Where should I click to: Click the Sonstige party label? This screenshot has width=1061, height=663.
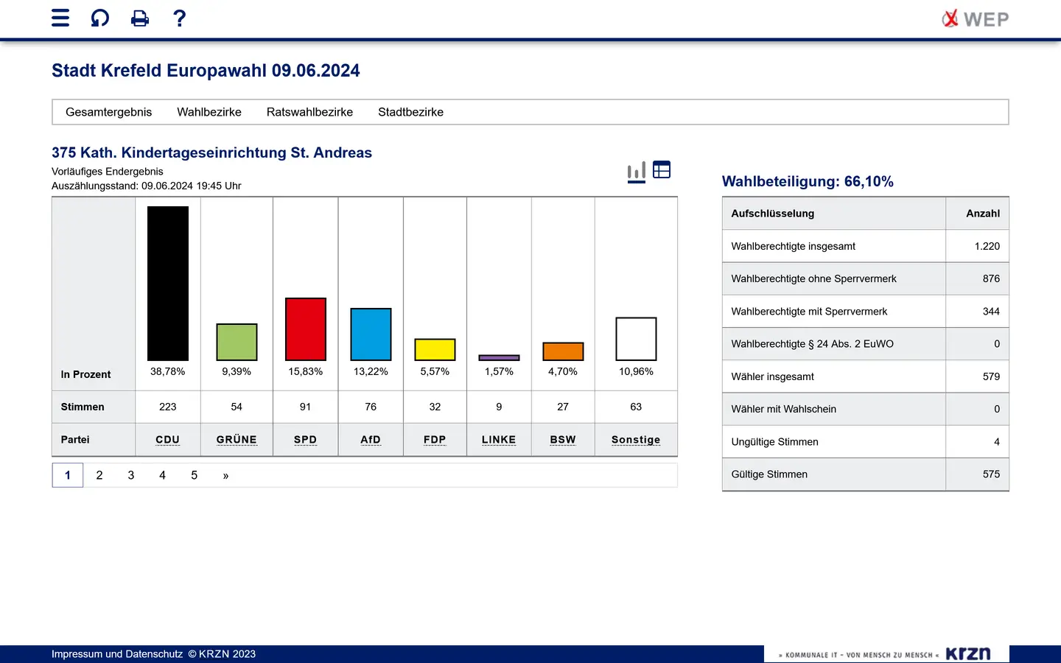click(x=636, y=440)
